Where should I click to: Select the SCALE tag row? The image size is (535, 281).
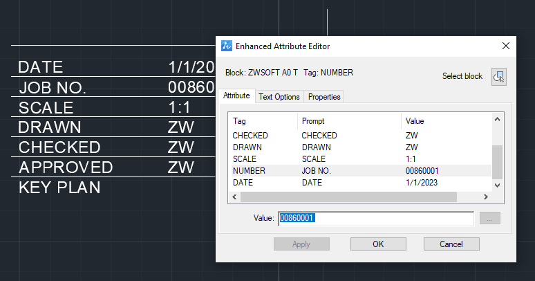pyautogui.click(x=362, y=159)
